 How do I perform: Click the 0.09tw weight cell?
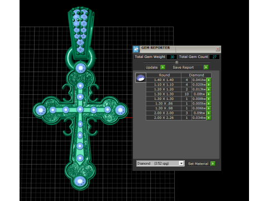pyautogui.click(x=199, y=113)
